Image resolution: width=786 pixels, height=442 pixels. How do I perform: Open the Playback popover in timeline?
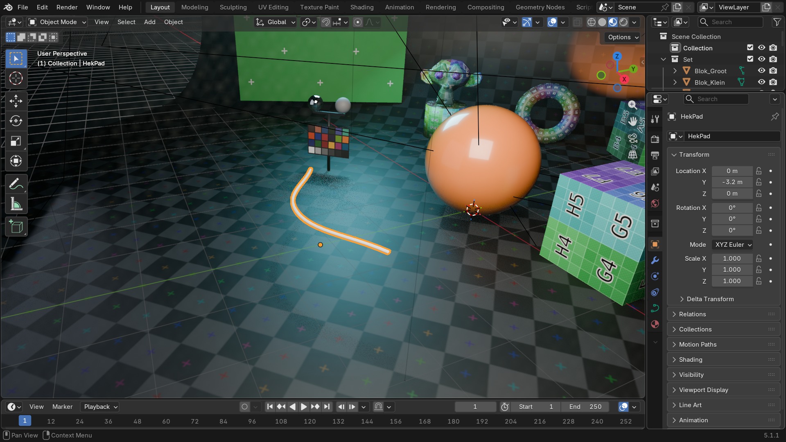tap(101, 407)
